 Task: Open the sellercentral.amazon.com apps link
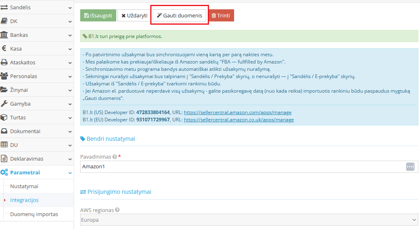(237, 112)
